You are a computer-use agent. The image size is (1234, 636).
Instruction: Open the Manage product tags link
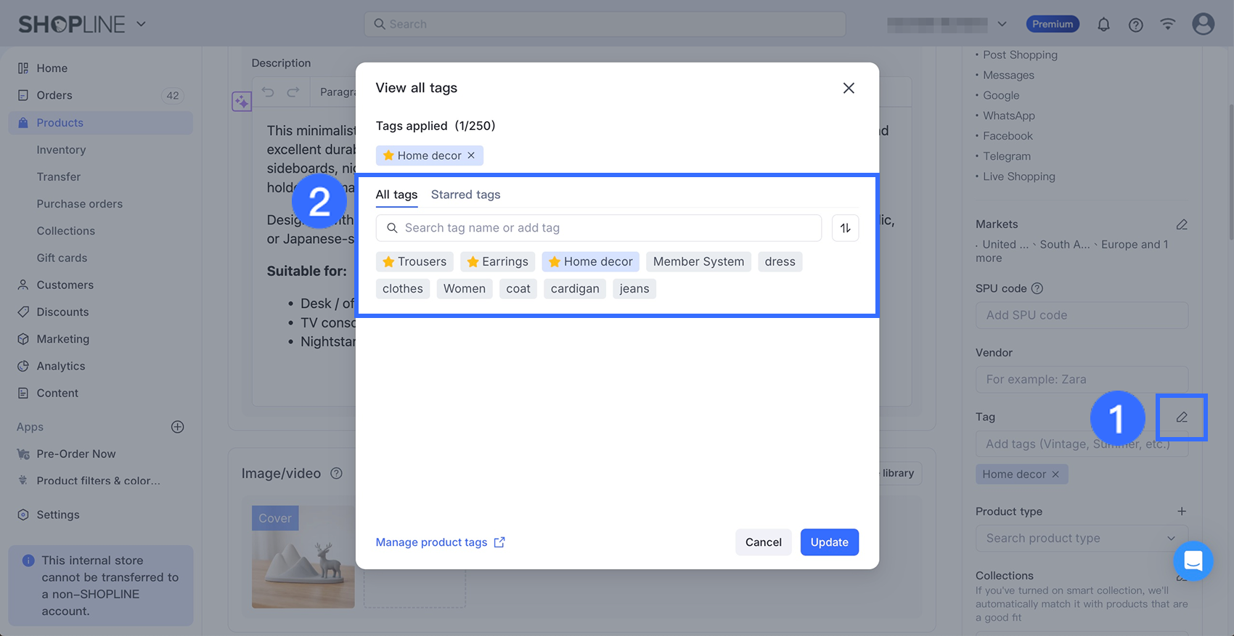coord(440,542)
